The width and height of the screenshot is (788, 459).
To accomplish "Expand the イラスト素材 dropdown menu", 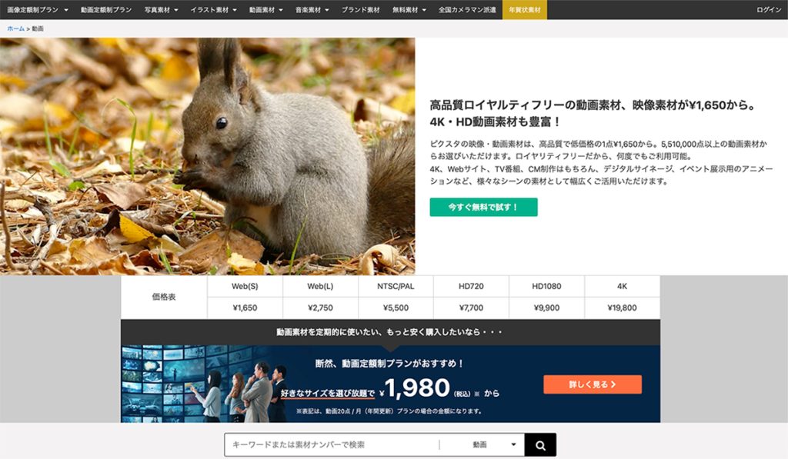I will point(214,10).
